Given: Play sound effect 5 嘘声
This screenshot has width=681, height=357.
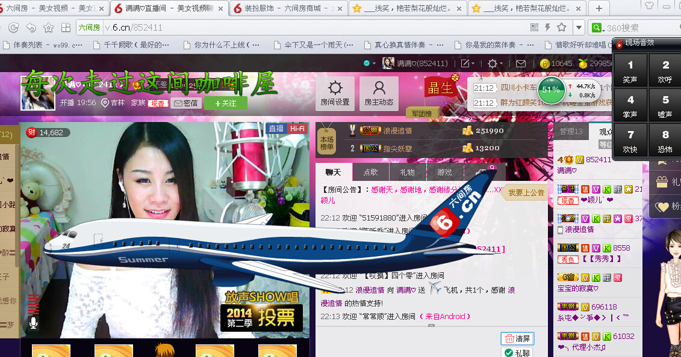Looking at the screenshot, I should point(665,106).
